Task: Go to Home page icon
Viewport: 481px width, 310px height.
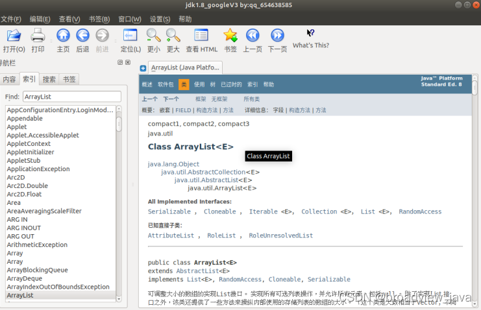Action: click(63, 35)
